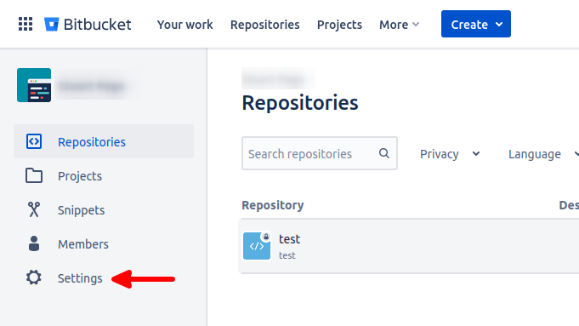
Task: Click the search magnifier icon
Action: click(384, 153)
